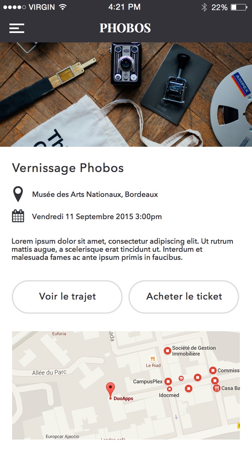Tap the Commiss map marker
Image resolution: width=252 pixels, height=449 pixels.
[x=213, y=370]
